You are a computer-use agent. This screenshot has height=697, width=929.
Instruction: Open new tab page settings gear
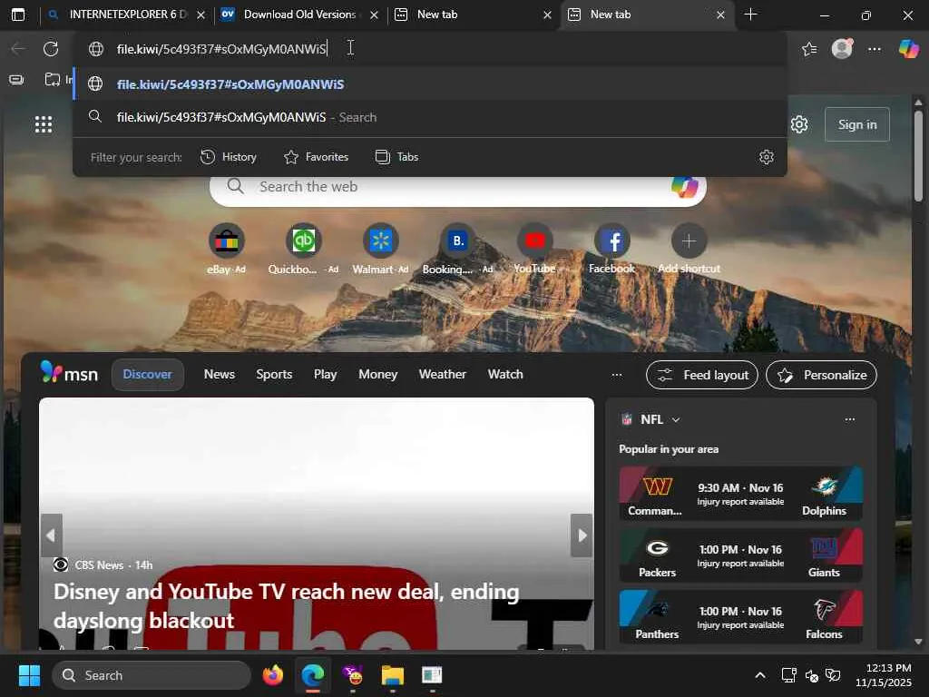pos(799,124)
